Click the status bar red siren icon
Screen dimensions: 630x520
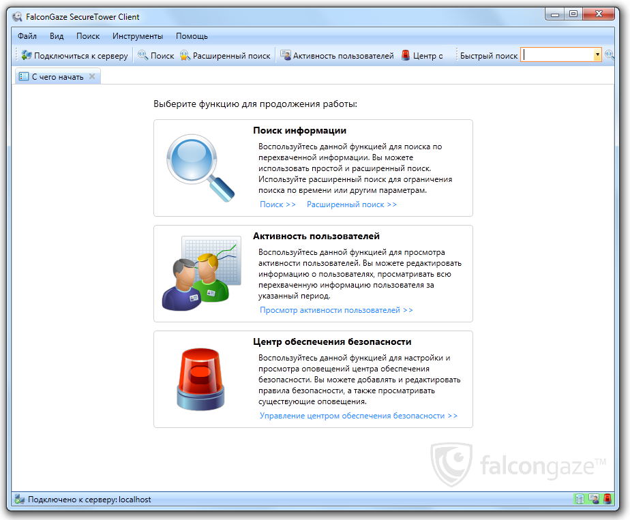point(607,499)
